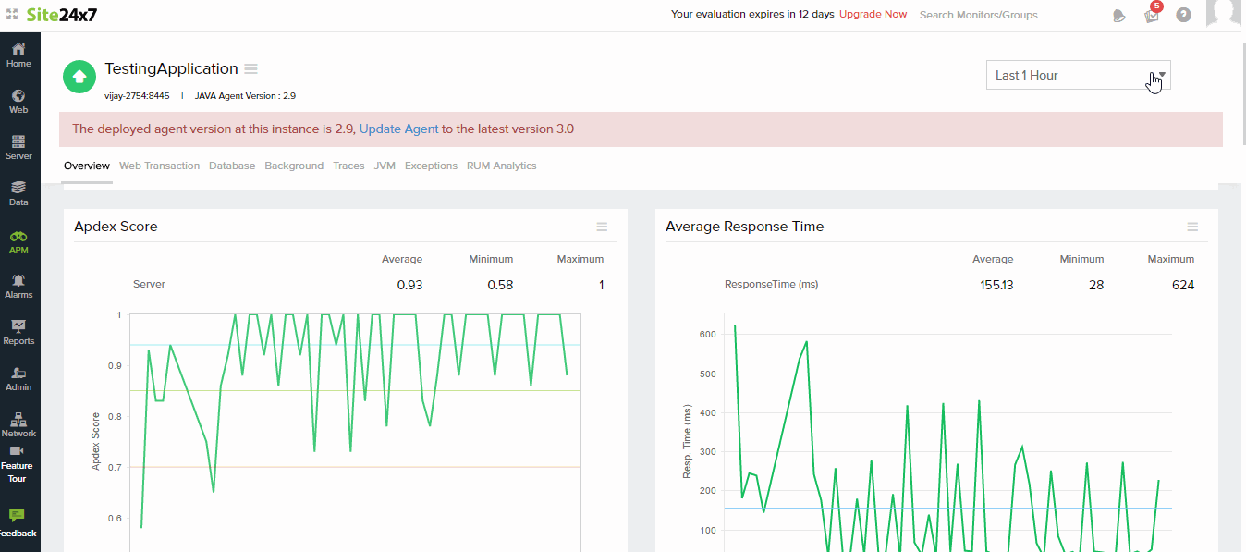The height and width of the screenshot is (552, 1246).
Task: Open Average Response Time panel menu
Action: [x=1192, y=227]
